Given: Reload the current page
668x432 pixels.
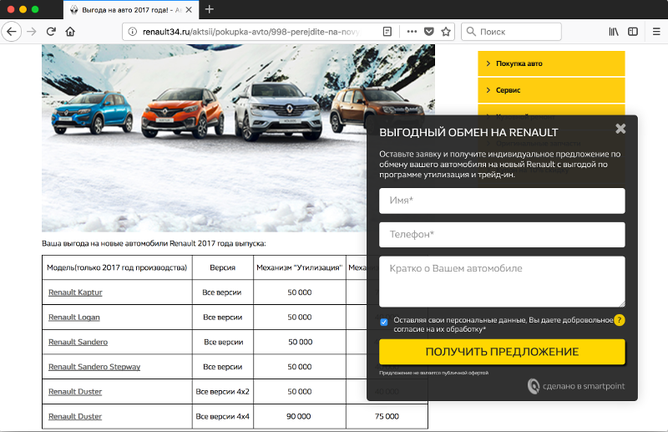Looking at the screenshot, I should (x=51, y=31).
